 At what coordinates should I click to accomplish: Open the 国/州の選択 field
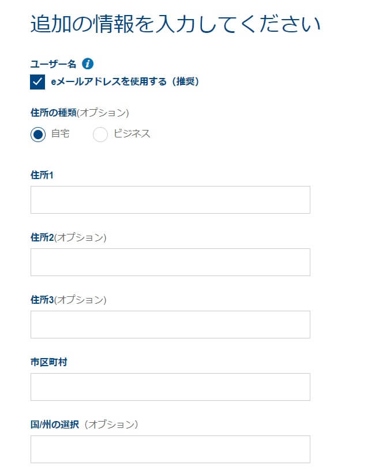click(170, 449)
